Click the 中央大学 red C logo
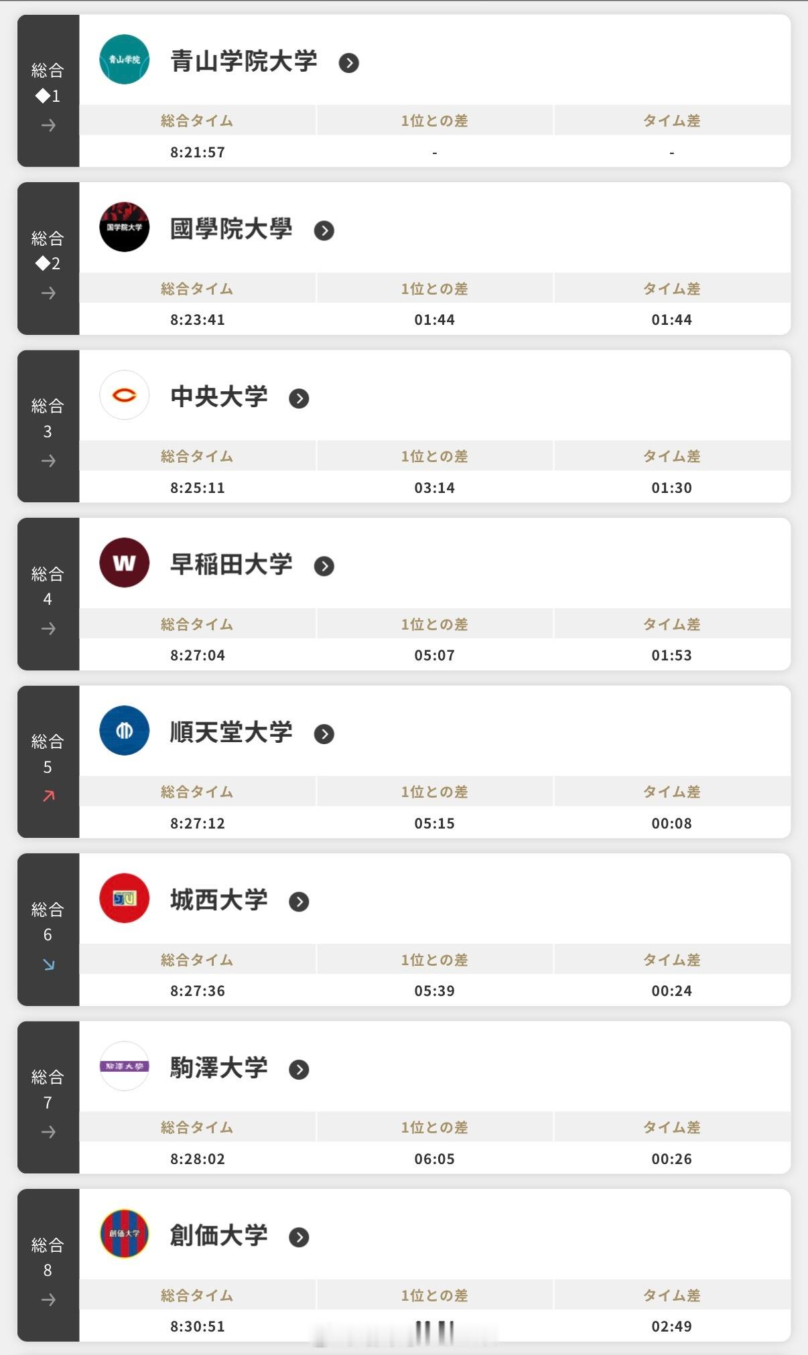This screenshot has height=1355, width=808. click(124, 395)
